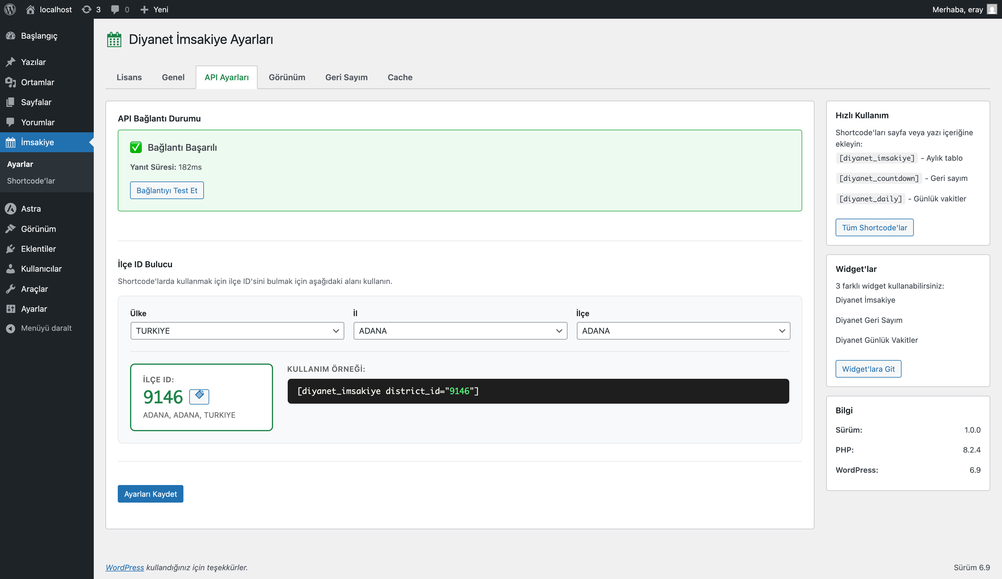Screen dimensions: 1002x579
Task: Open the İl dropdown showing ADANA
Action: [x=460, y=331]
